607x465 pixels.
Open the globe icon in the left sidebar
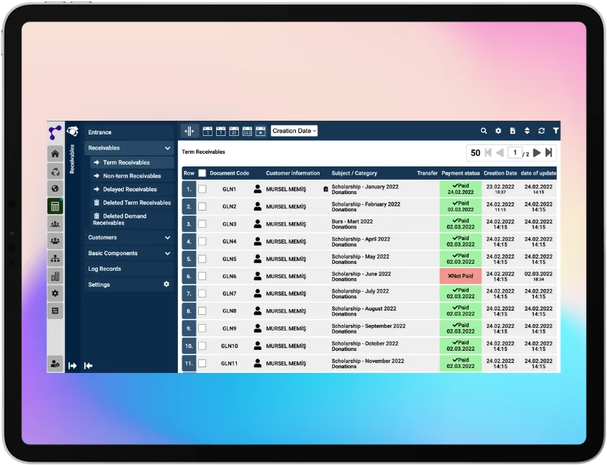pyautogui.click(x=55, y=189)
